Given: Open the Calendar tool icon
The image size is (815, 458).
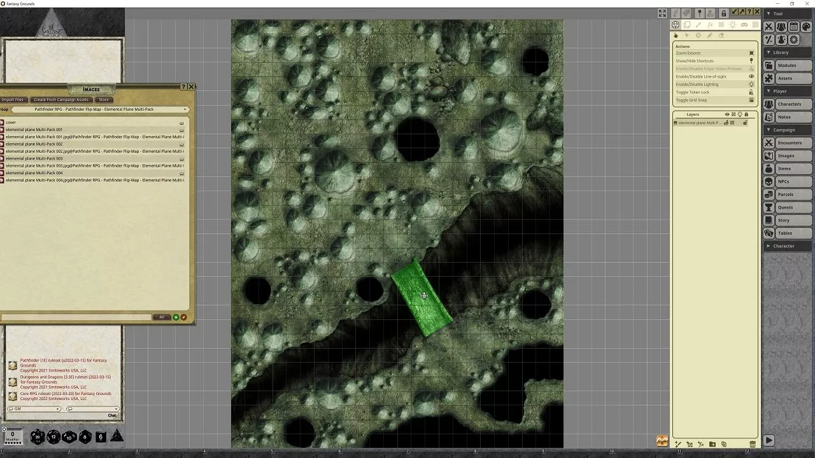Looking at the screenshot, I should (x=794, y=27).
